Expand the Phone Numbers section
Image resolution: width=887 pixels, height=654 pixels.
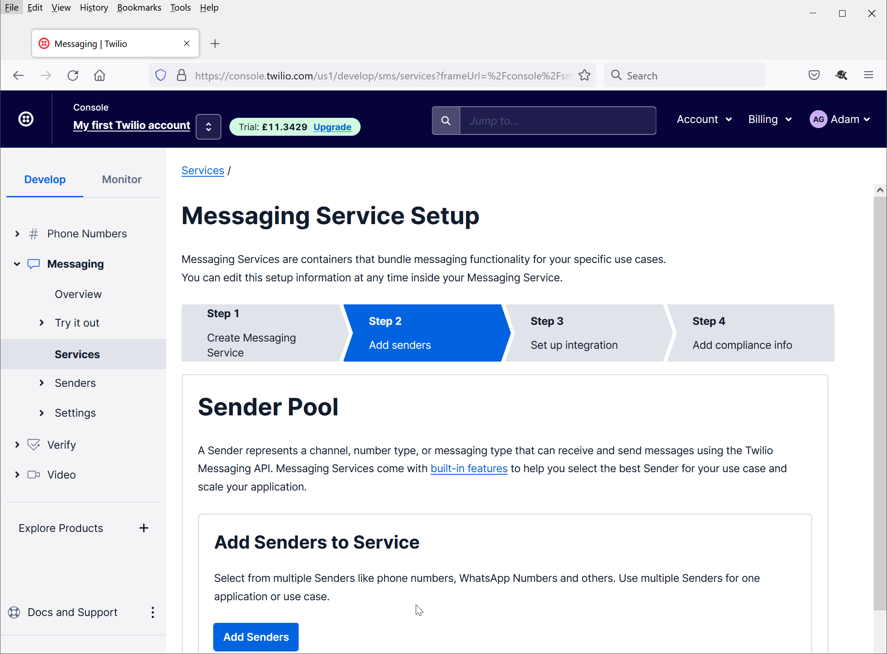coord(17,234)
